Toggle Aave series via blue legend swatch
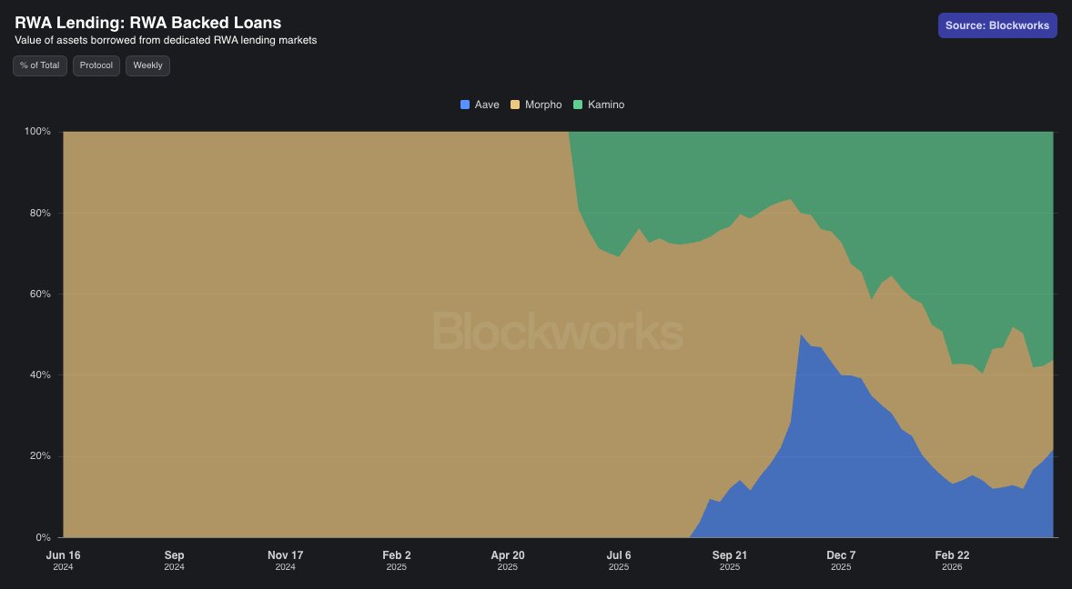Screen dimensions: 1072x589 (x=465, y=105)
